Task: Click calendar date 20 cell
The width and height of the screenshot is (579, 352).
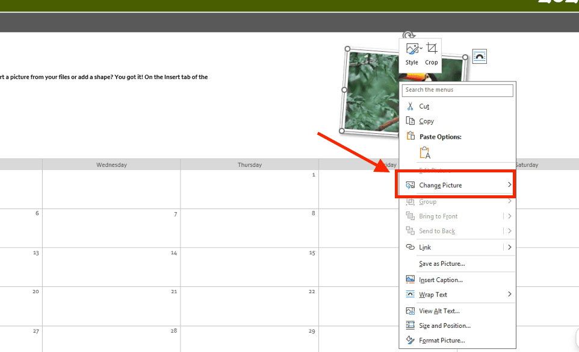Action: point(36,291)
